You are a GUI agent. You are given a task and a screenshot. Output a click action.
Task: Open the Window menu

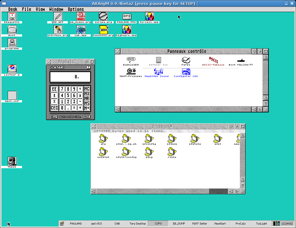[x=56, y=9]
